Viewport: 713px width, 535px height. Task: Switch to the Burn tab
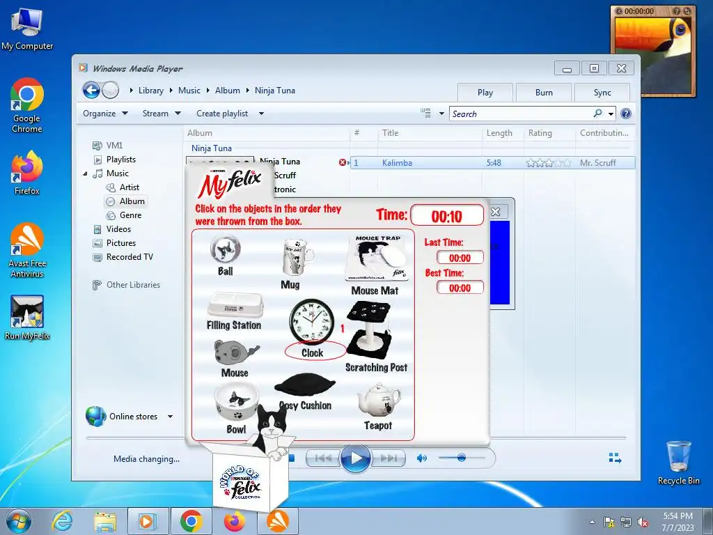tap(544, 93)
